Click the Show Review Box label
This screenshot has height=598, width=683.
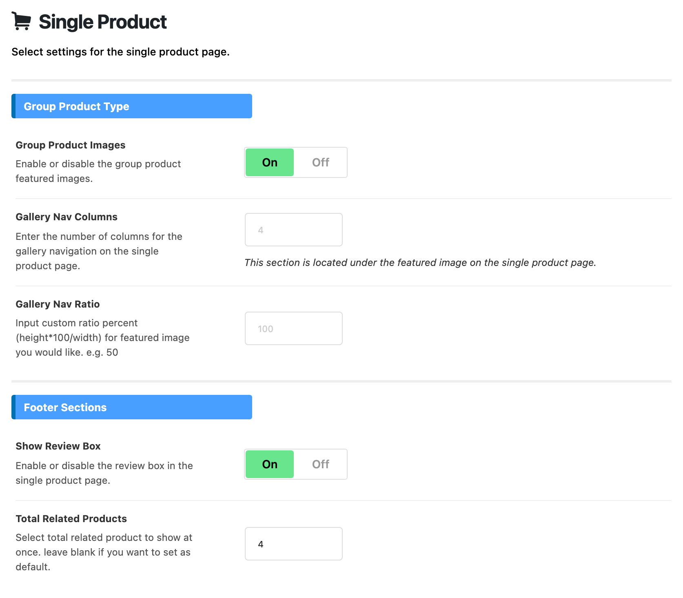pyautogui.click(x=58, y=446)
